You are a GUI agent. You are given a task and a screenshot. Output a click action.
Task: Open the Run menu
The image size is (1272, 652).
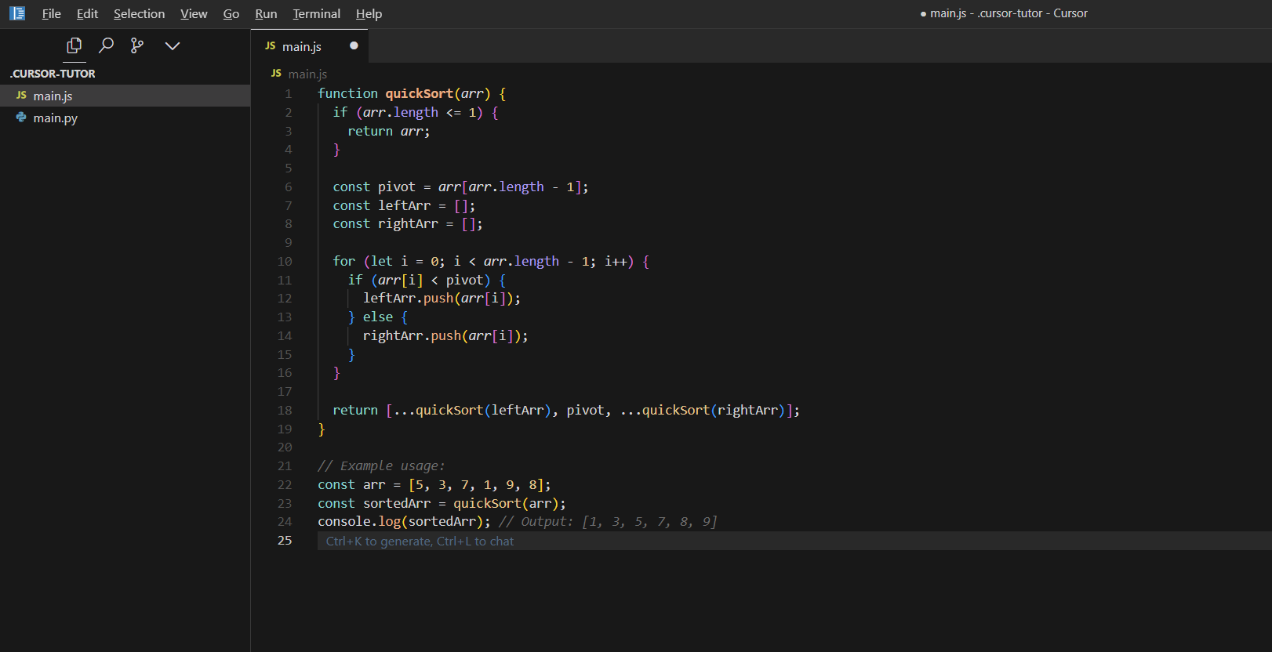coord(266,14)
